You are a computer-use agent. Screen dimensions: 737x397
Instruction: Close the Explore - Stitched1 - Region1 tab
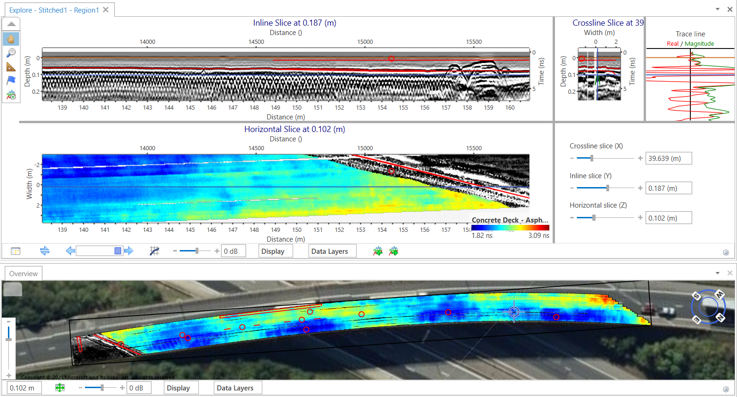[x=106, y=10]
